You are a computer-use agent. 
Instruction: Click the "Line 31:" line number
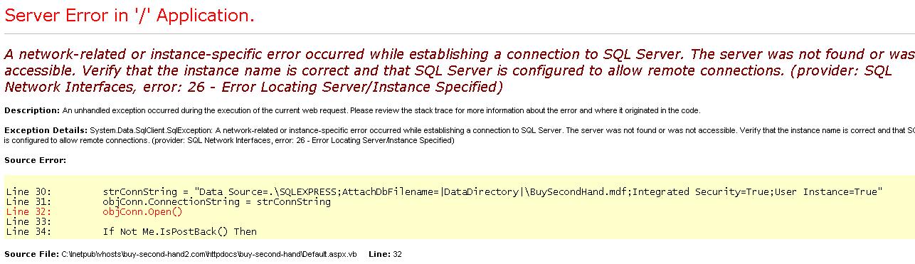point(28,202)
